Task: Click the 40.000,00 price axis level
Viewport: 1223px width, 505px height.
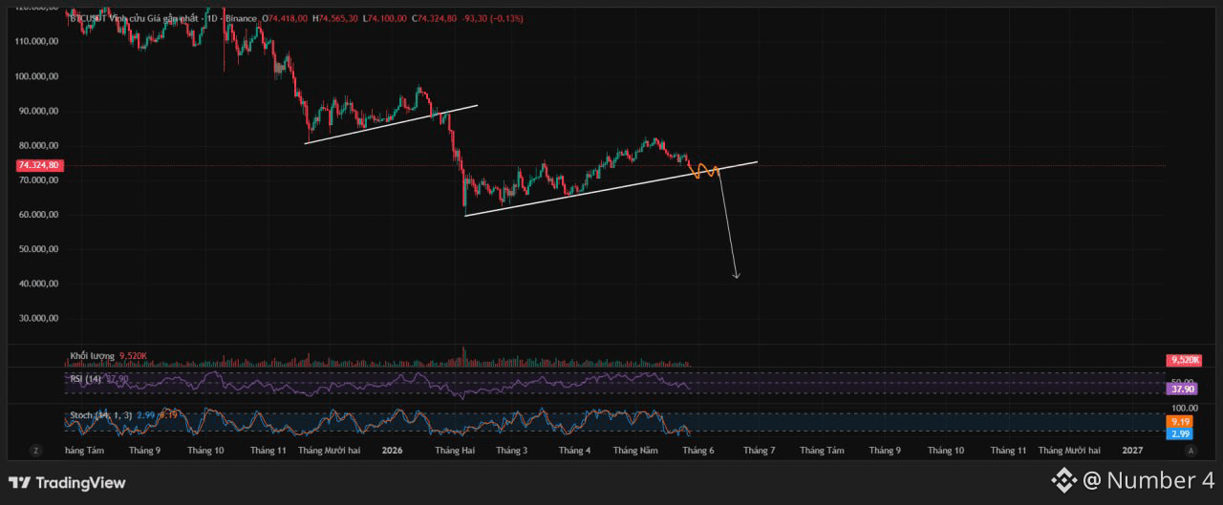Action: [38, 284]
